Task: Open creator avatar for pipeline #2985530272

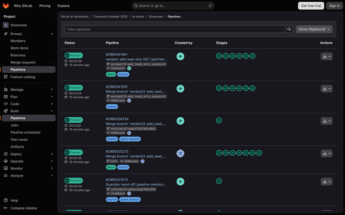Action: point(181,153)
